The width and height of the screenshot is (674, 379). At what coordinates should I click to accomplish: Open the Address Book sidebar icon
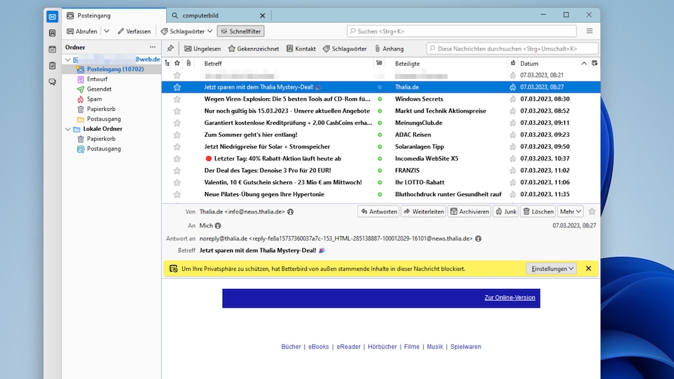pos(52,33)
